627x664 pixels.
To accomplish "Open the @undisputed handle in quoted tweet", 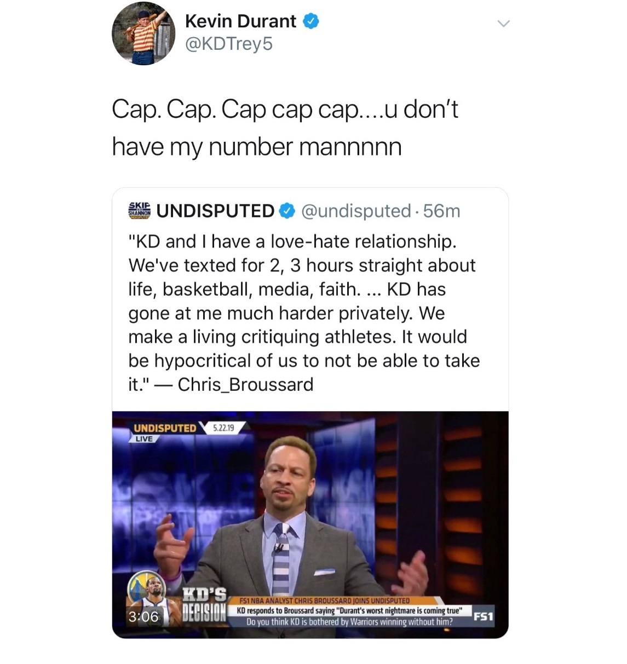I will coord(356,211).
